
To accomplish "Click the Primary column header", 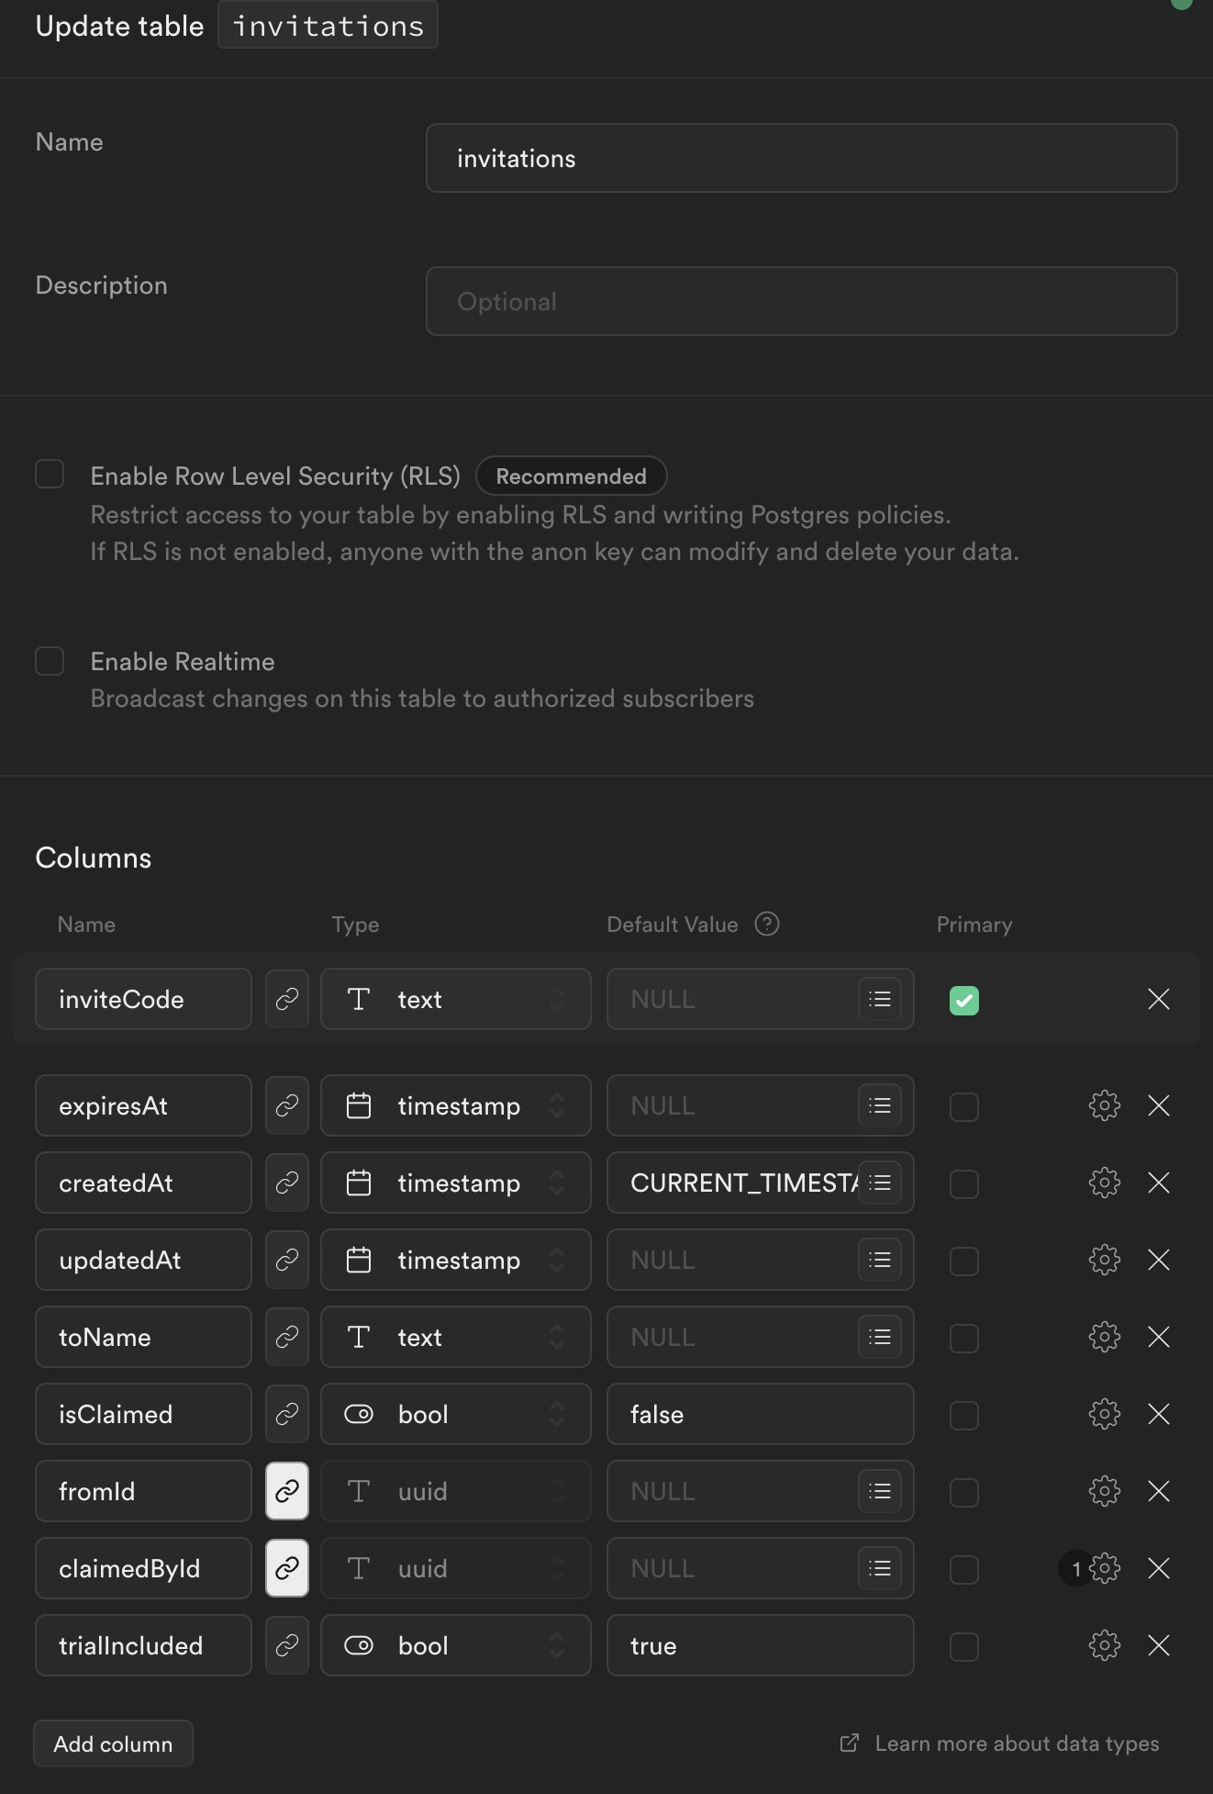I will [974, 925].
